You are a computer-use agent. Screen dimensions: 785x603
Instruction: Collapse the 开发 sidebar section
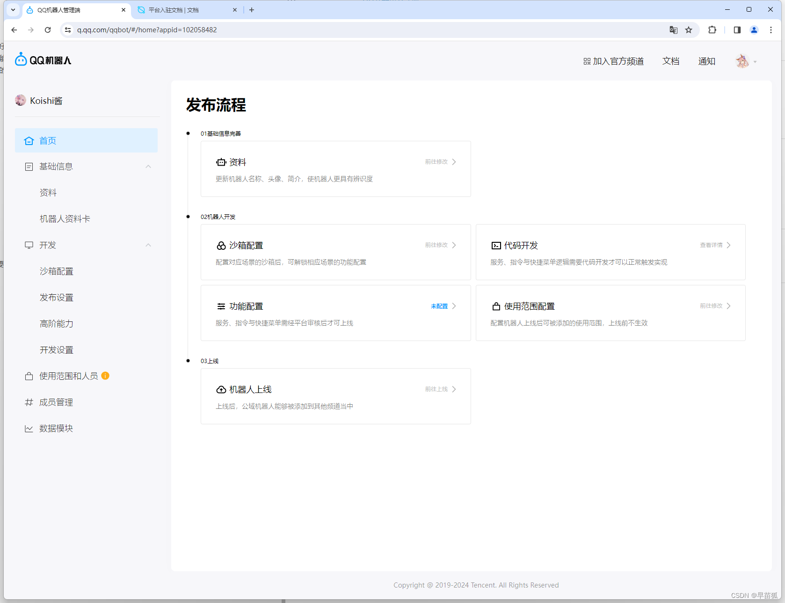pyautogui.click(x=148, y=245)
